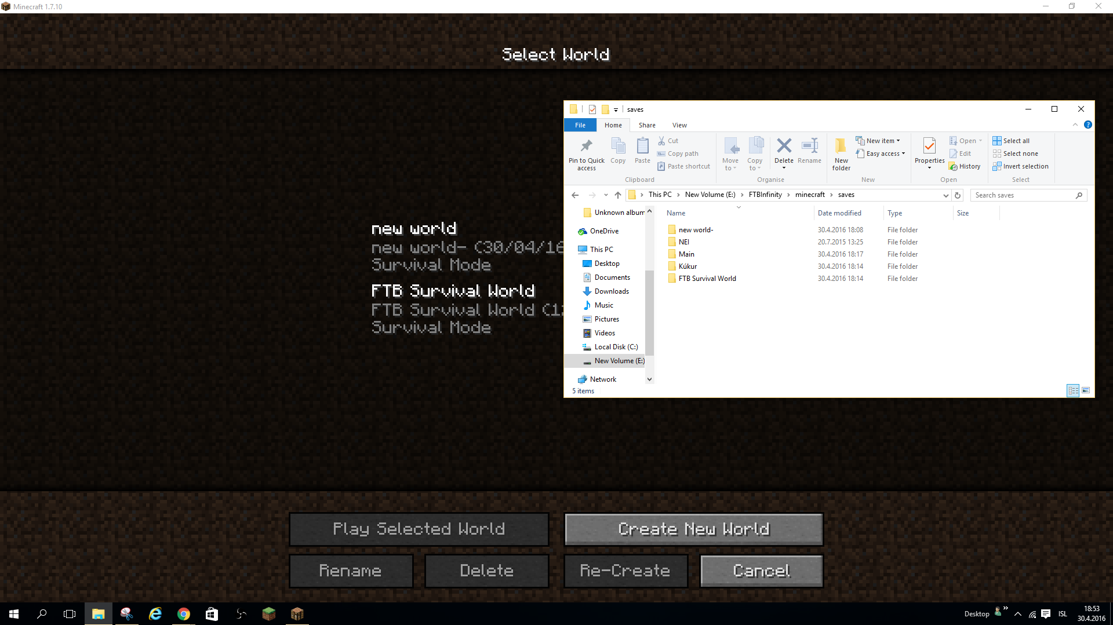Open Explorer help question mark
The height and width of the screenshot is (625, 1113).
[x=1088, y=125]
